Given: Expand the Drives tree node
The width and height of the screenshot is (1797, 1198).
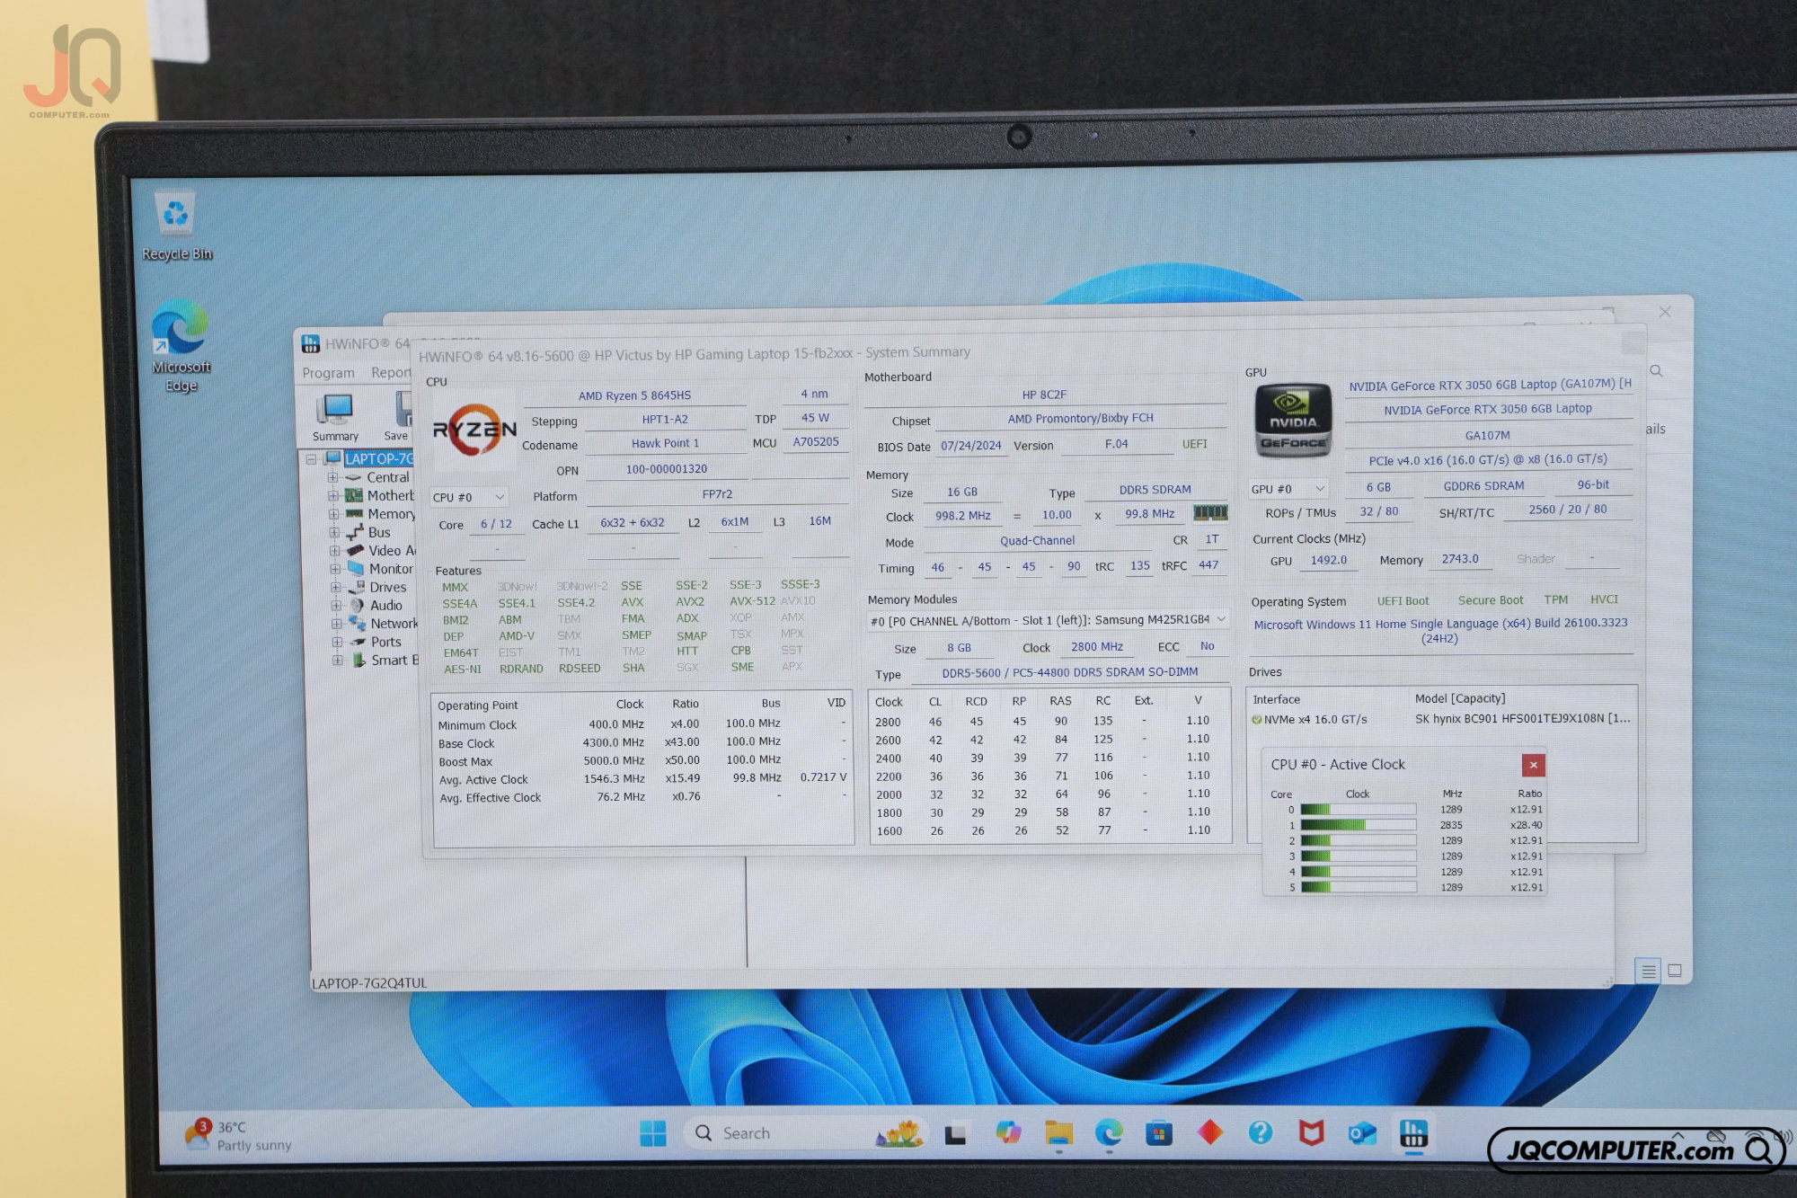Looking at the screenshot, I should tap(335, 588).
